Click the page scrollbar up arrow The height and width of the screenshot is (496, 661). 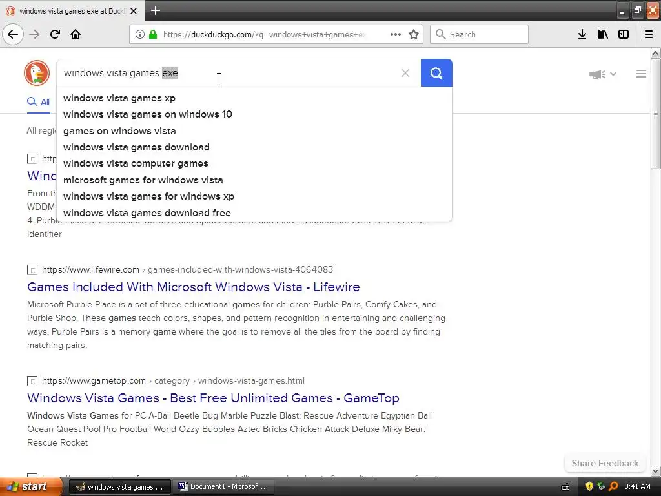pyautogui.click(x=656, y=53)
